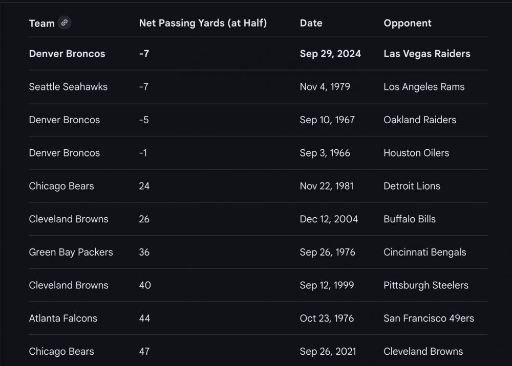Click the Las Vegas Raiders opponent cell
The width and height of the screenshot is (512, 366).
pos(426,54)
